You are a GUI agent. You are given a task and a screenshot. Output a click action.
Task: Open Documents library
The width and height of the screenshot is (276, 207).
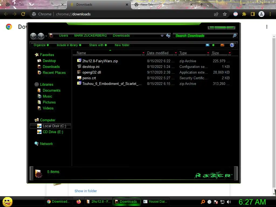(x=51, y=90)
